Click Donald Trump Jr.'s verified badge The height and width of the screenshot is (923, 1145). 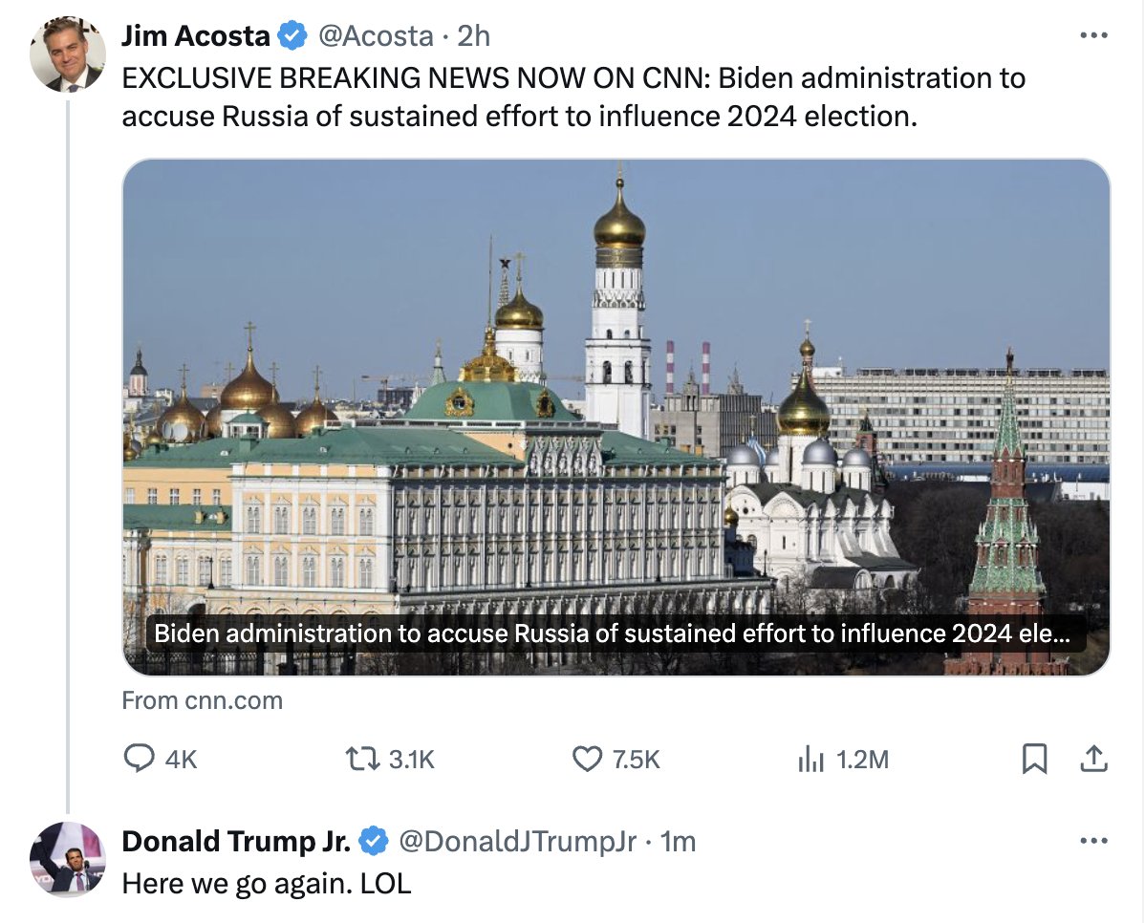373,842
